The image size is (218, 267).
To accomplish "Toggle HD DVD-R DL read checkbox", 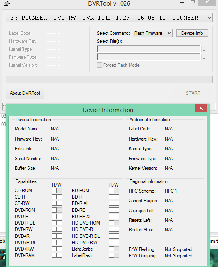I will (x=112, y=236).
